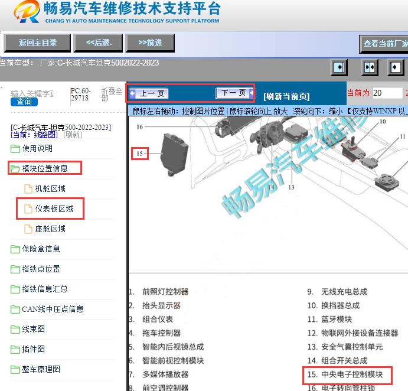Screen dimensions: 408x391
Task: Click the 插件图 folder icon
Action: coord(15,349)
